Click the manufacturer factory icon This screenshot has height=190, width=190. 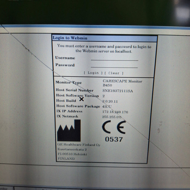click(69, 131)
